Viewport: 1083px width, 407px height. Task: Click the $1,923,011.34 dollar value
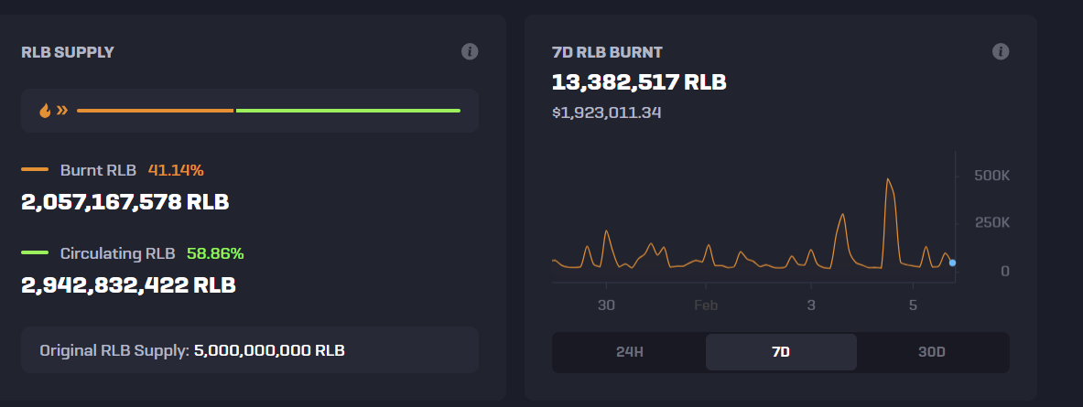point(606,112)
